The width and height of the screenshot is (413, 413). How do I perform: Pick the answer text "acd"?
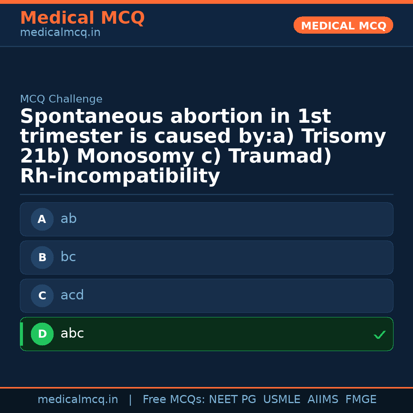coord(72,295)
